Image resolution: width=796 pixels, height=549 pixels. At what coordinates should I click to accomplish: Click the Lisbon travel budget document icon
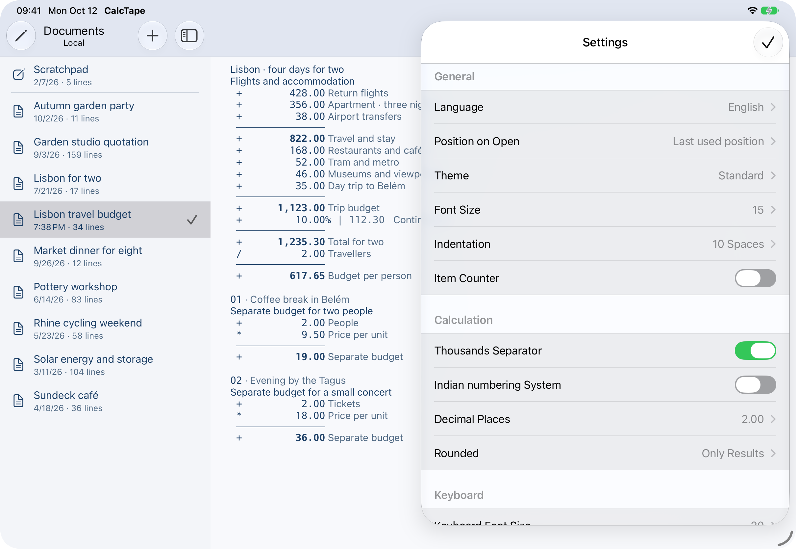pos(18,220)
